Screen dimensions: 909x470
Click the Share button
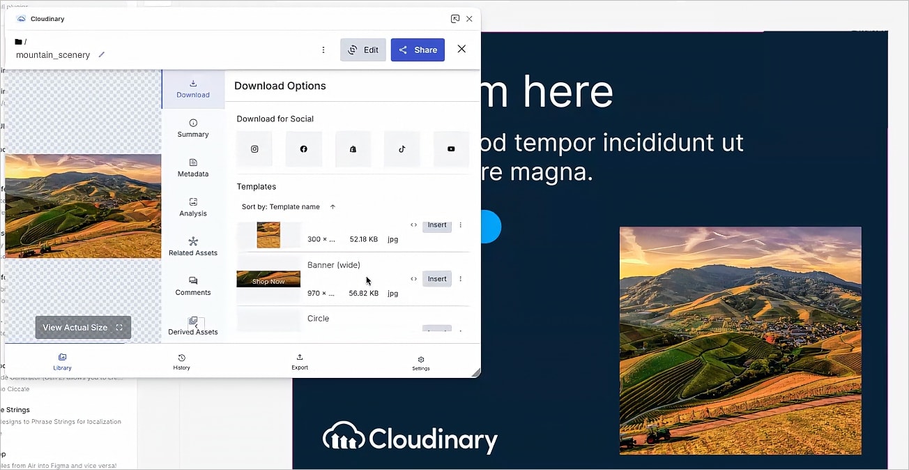[x=418, y=50]
